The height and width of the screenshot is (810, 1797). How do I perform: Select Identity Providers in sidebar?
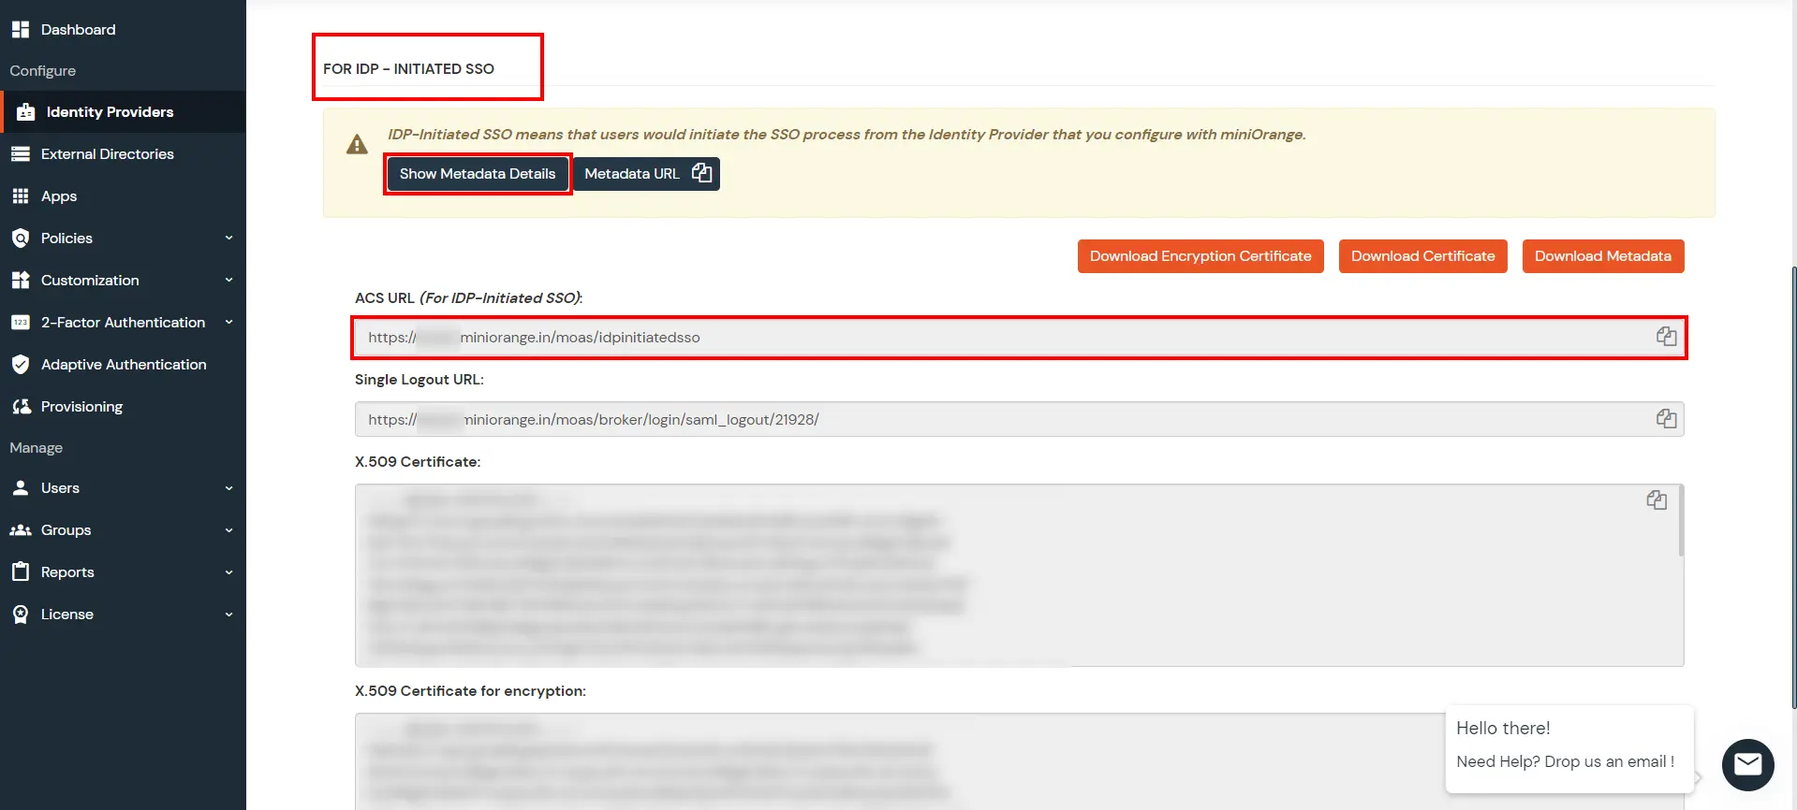[123, 112]
